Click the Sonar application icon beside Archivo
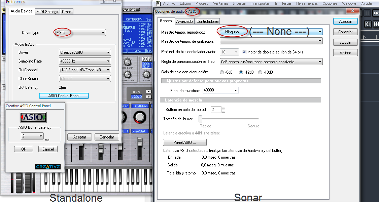379x202 pixels. coord(158,3)
